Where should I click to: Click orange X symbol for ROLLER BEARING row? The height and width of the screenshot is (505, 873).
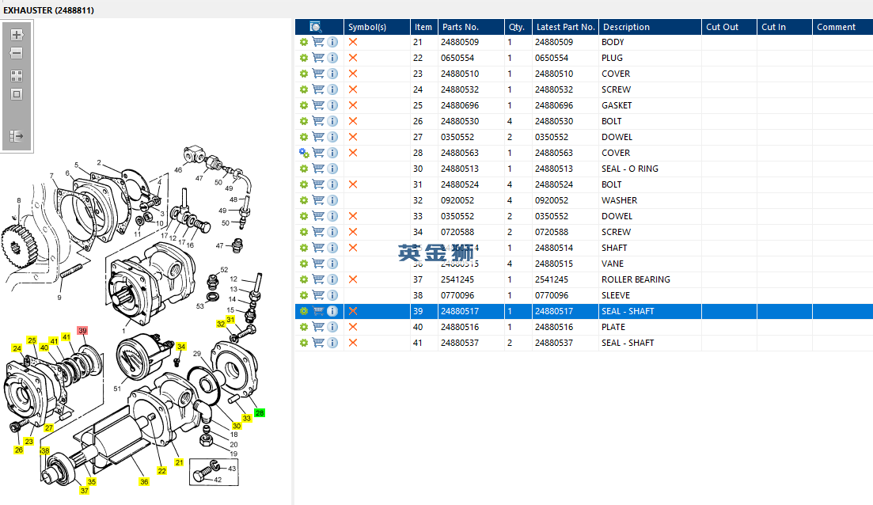pyautogui.click(x=353, y=279)
